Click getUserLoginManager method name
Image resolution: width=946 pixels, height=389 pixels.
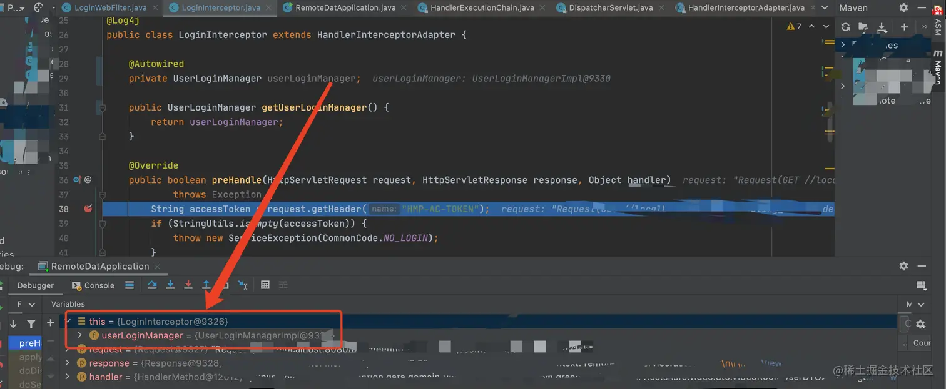(x=314, y=107)
